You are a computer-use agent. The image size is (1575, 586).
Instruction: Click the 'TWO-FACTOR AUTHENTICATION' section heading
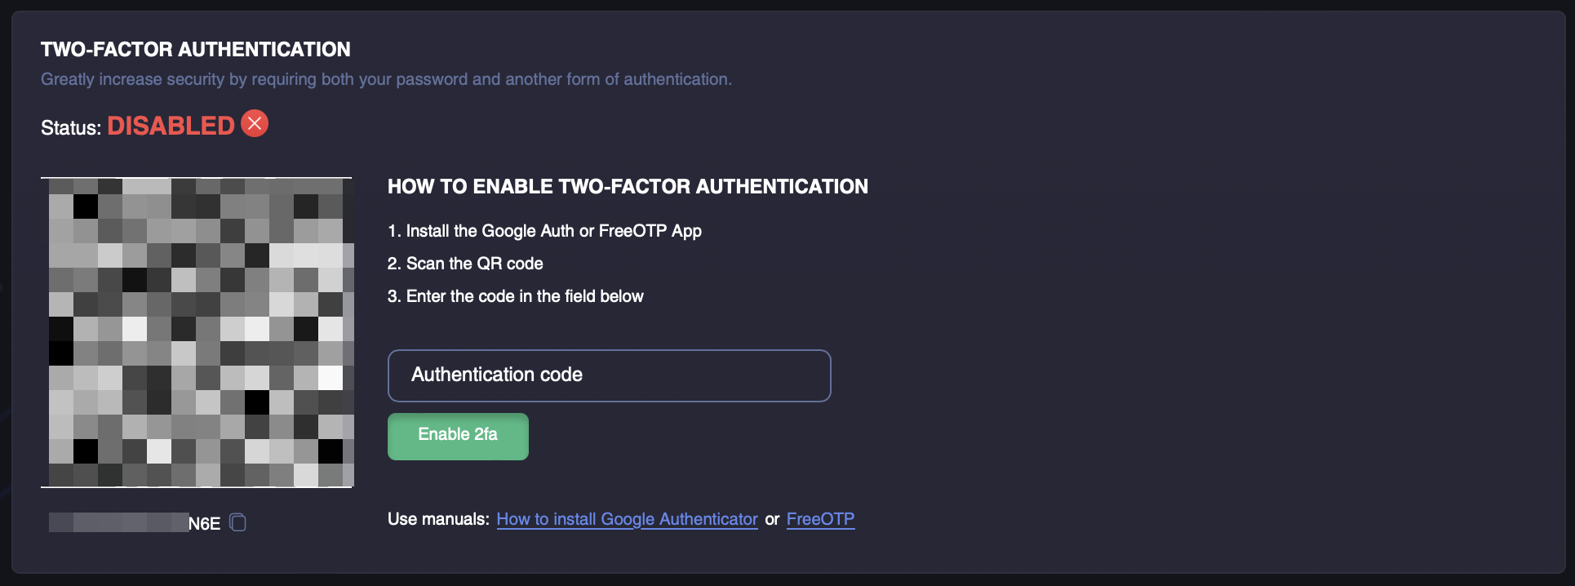point(196,49)
